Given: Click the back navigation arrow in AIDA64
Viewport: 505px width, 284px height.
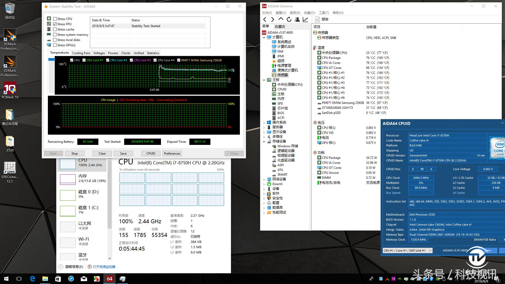Looking at the screenshot, I should (x=265, y=19).
